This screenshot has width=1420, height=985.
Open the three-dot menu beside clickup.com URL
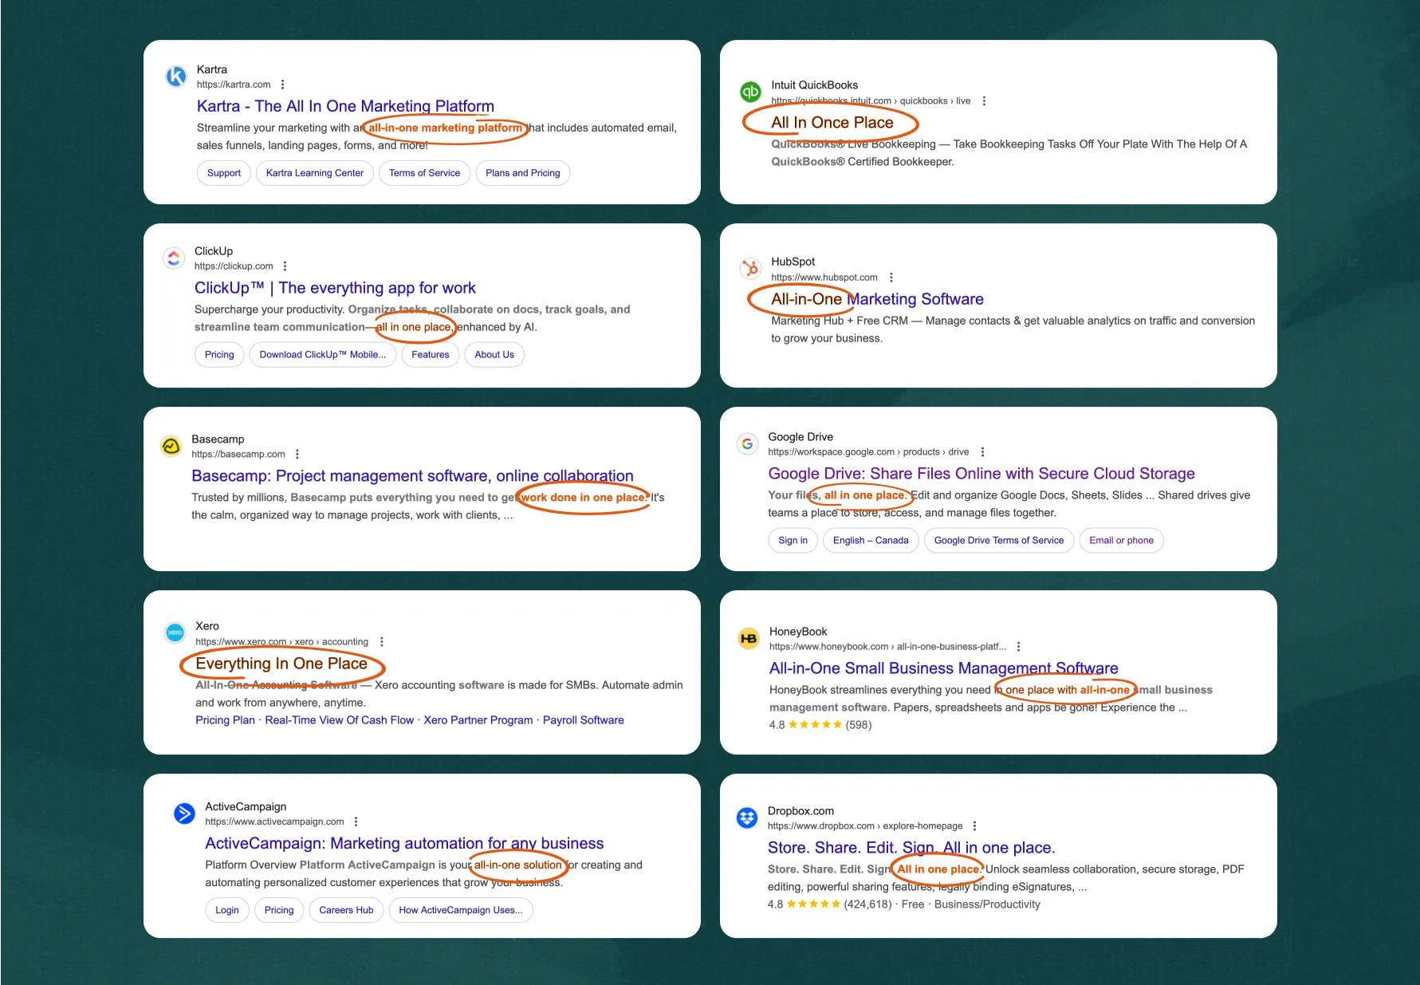click(x=285, y=266)
